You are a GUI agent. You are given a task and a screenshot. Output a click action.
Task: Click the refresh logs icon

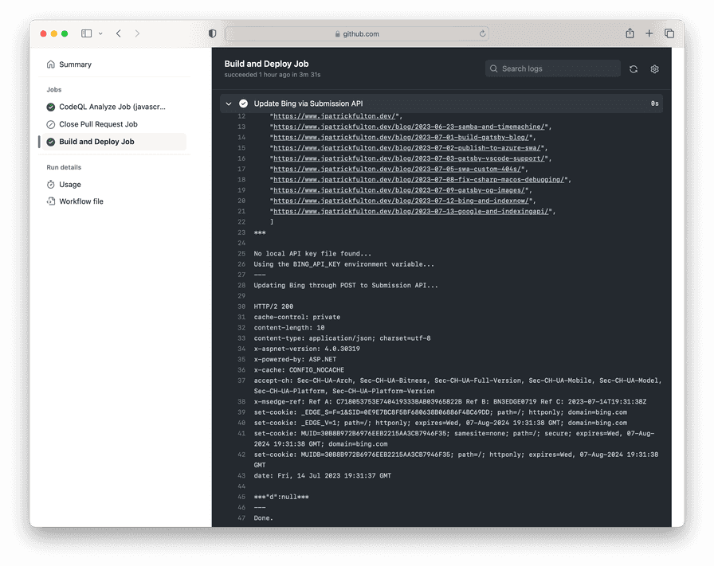634,69
